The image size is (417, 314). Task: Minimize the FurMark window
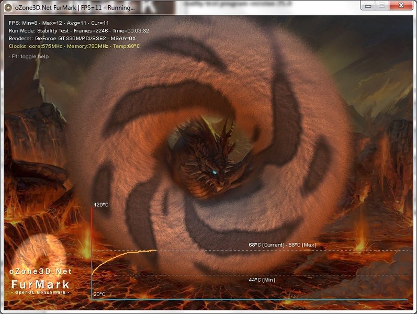coord(368,5)
